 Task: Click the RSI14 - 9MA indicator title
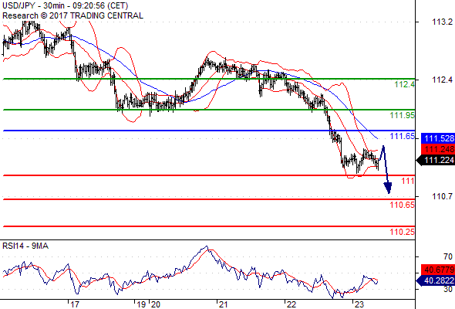(25, 246)
